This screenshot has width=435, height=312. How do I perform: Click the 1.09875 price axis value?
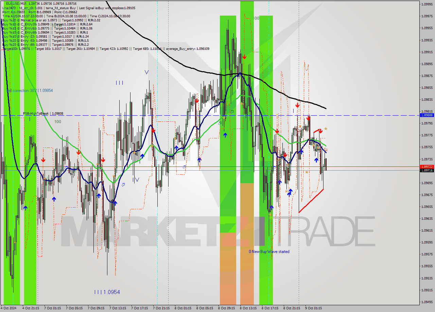click(x=427, y=76)
